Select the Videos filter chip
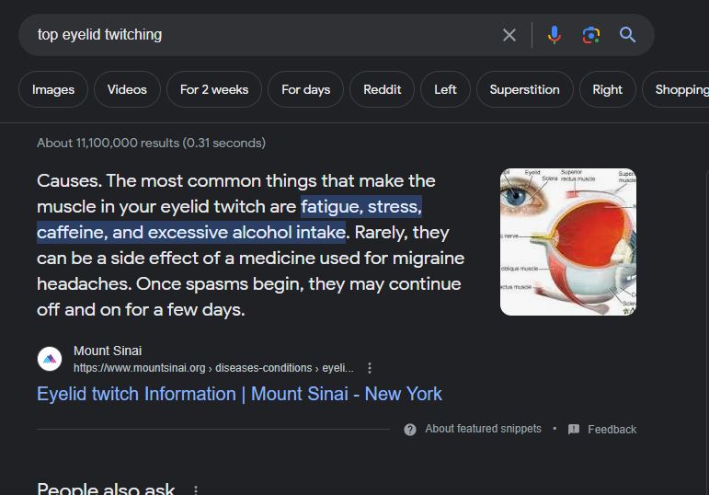Screen dimensions: 709x495 (x=127, y=89)
